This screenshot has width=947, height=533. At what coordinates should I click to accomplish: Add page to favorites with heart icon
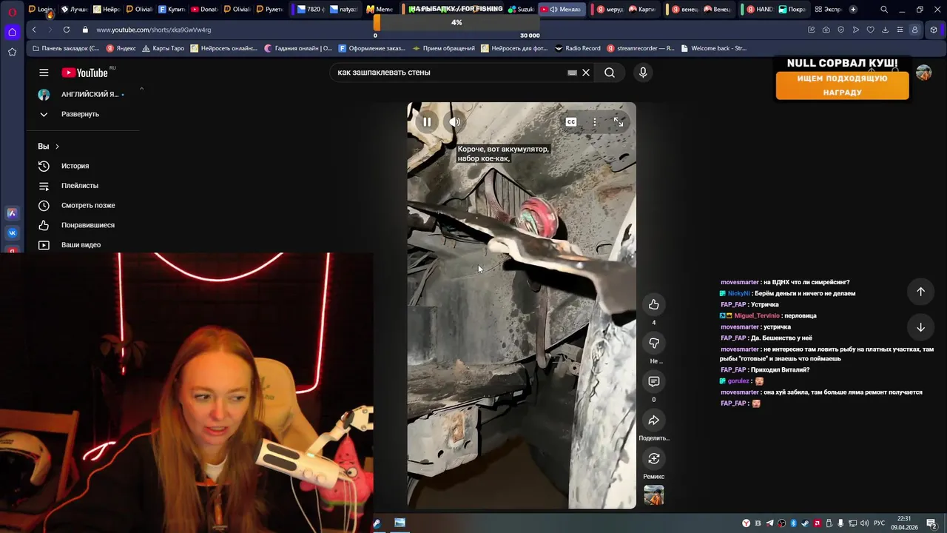870,30
